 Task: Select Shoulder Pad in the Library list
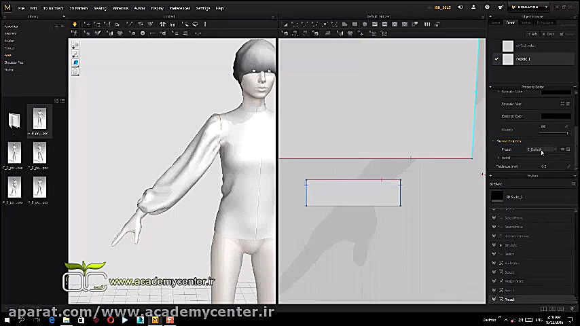(x=14, y=62)
